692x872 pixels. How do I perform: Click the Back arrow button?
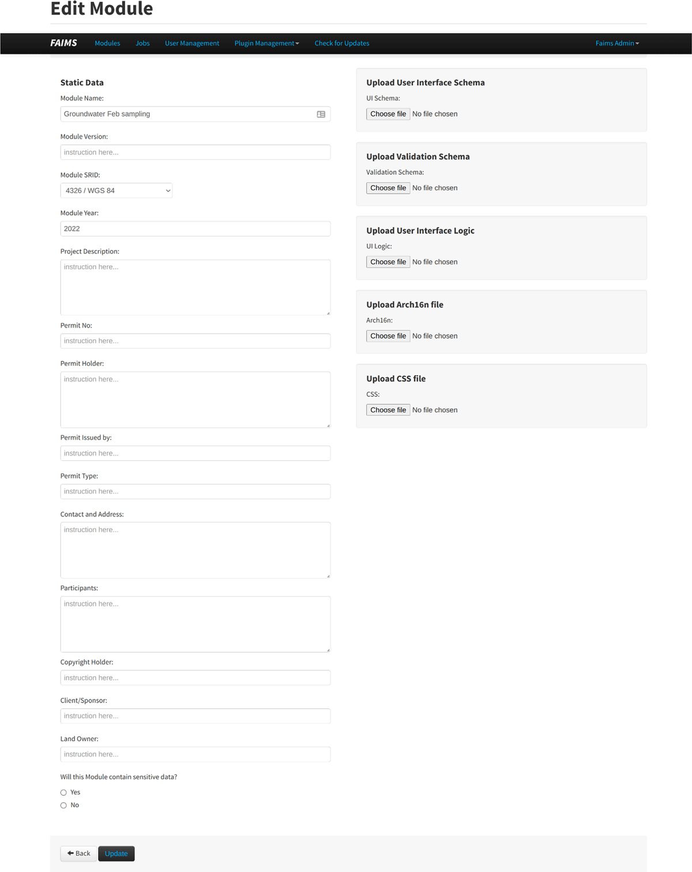point(78,854)
